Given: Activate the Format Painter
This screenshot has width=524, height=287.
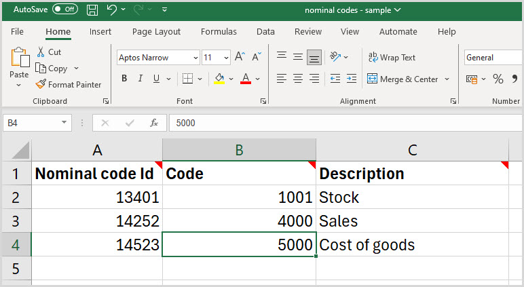Looking at the screenshot, I should click(68, 85).
